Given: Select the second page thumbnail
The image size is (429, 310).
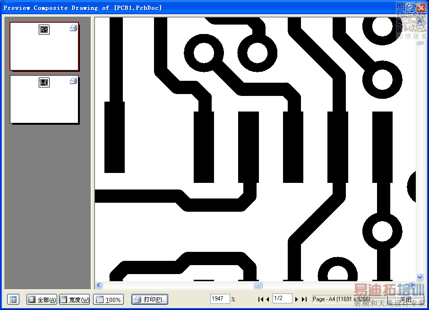Looking at the screenshot, I should tap(44, 100).
